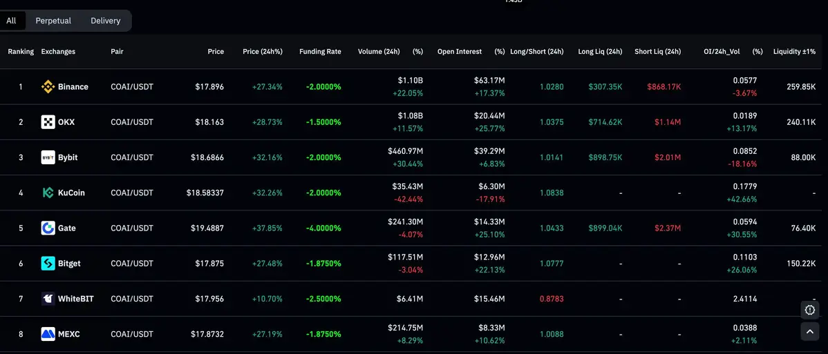Screen dimensions: 828x354
Task: Click the Gate exchange logo icon
Action: click(48, 228)
